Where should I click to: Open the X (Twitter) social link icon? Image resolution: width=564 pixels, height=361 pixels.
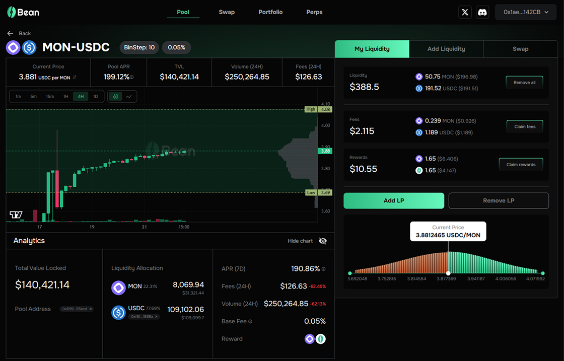tap(465, 12)
